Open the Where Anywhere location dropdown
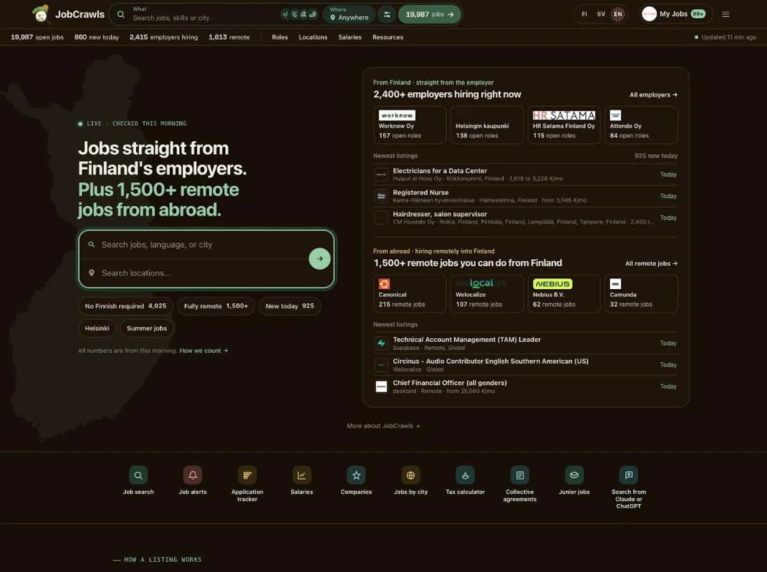Image resolution: width=767 pixels, height=572 pixels. (349, 14)
